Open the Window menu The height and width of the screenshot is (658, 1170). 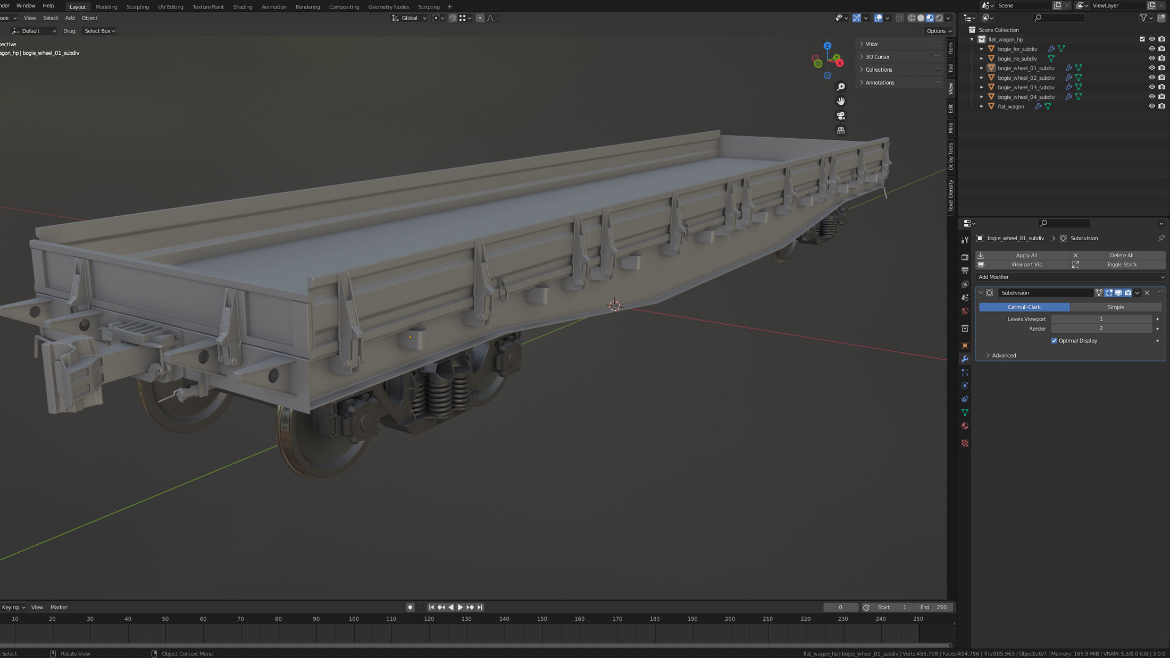[x=26, y=6]
